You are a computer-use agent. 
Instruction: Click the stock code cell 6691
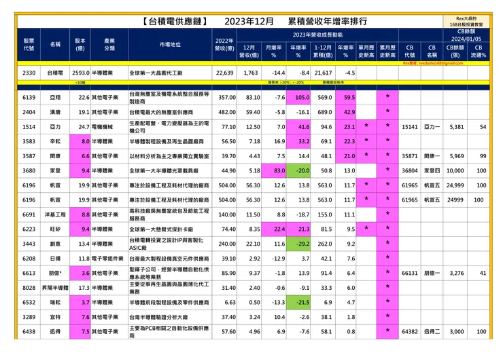click(29, 214)
